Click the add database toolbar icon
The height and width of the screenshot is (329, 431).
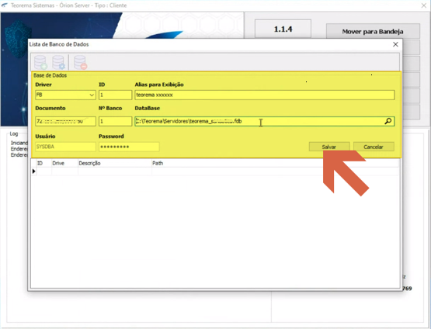pyautogui.click(x=40, y=62)
